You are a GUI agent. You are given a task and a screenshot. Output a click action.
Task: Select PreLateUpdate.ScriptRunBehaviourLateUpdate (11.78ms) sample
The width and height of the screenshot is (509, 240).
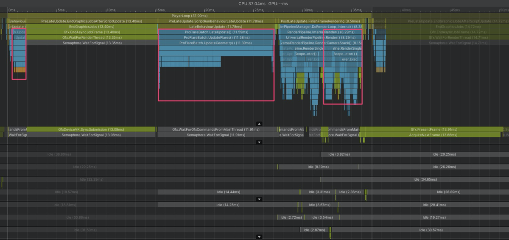click(216, 21)
